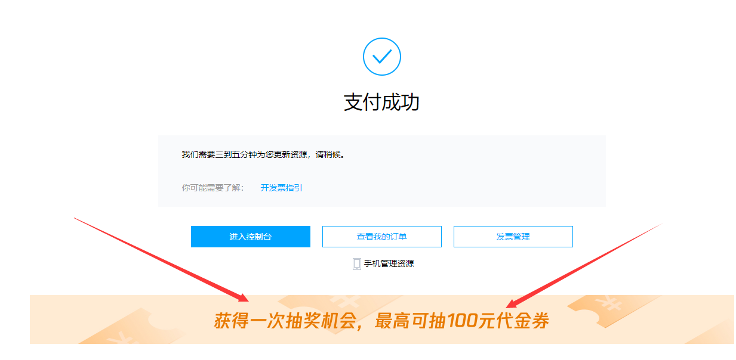Click the 最高可抽 portion of the banner

coord(409,321)
